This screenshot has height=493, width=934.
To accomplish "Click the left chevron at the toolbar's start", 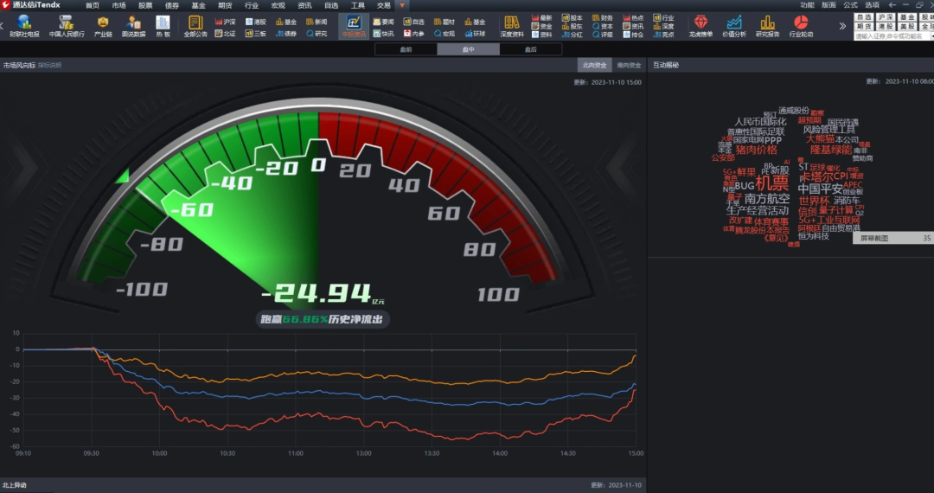I will pyautogui.click(x=3, y=26).
